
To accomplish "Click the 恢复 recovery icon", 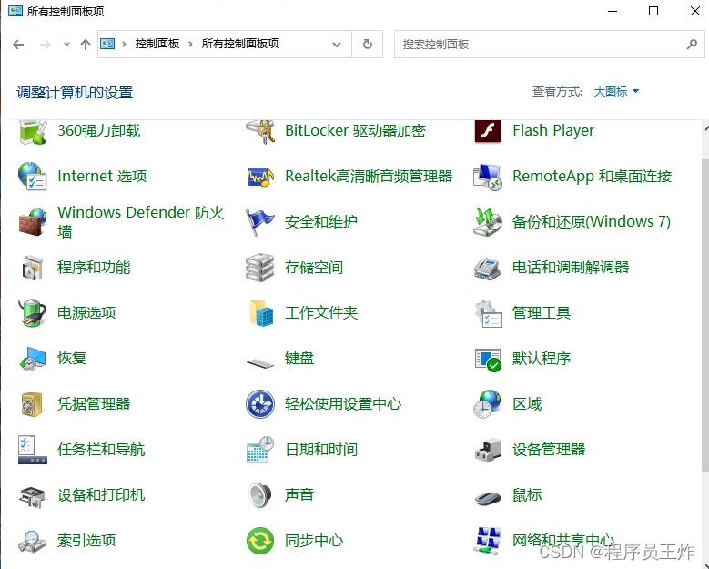I will click(33, 359).
